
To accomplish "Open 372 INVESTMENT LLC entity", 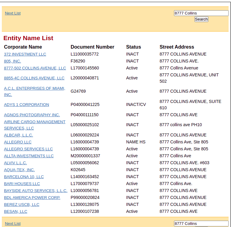I will [x=25, y=54].
